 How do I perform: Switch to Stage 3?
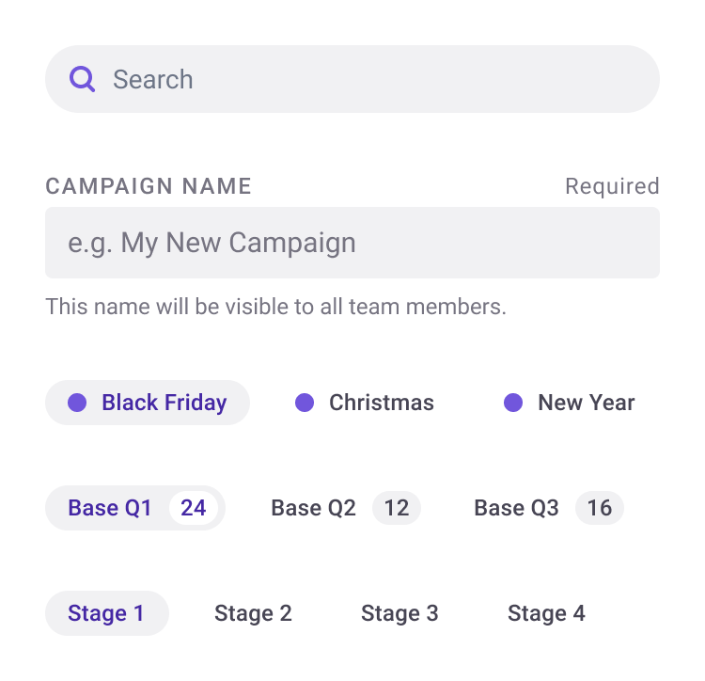pos(399,613)
